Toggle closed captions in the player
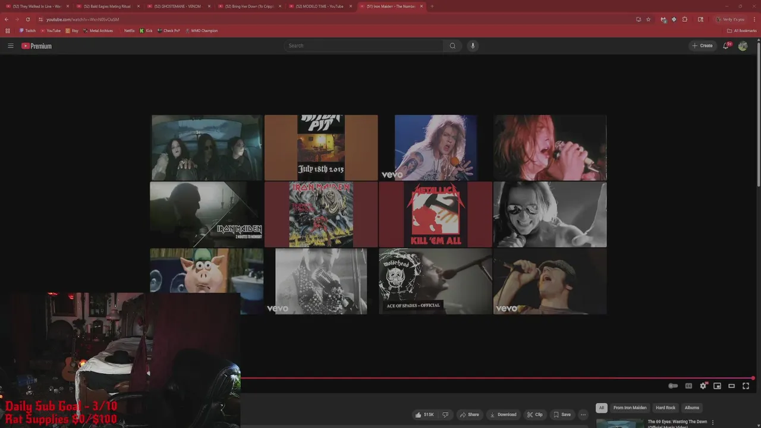 (x=688, y=386)
